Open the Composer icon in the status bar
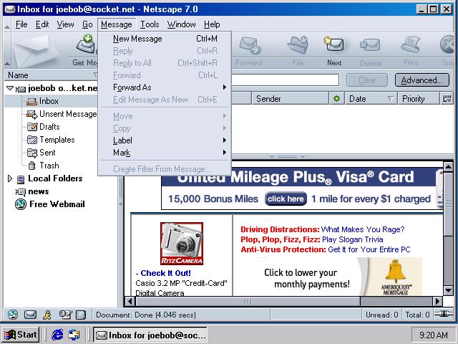This screenshot has height=344, width=458. pos(65,315)
